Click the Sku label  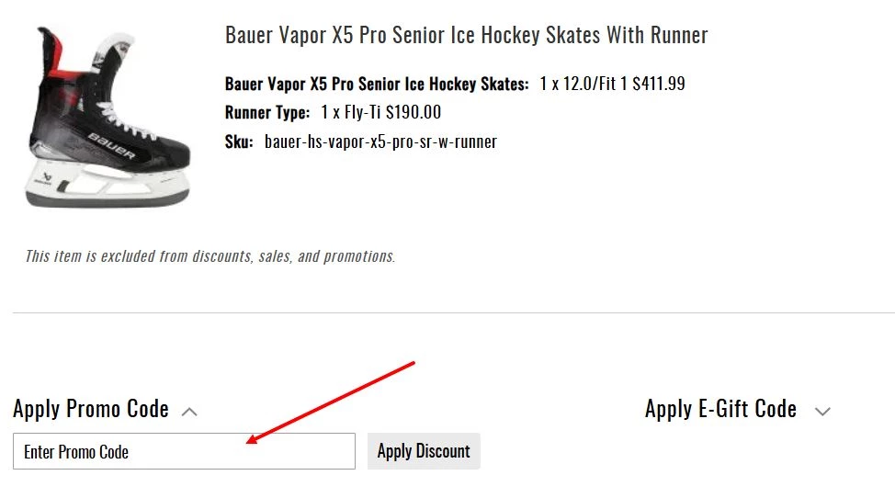[x=239, y=141]
